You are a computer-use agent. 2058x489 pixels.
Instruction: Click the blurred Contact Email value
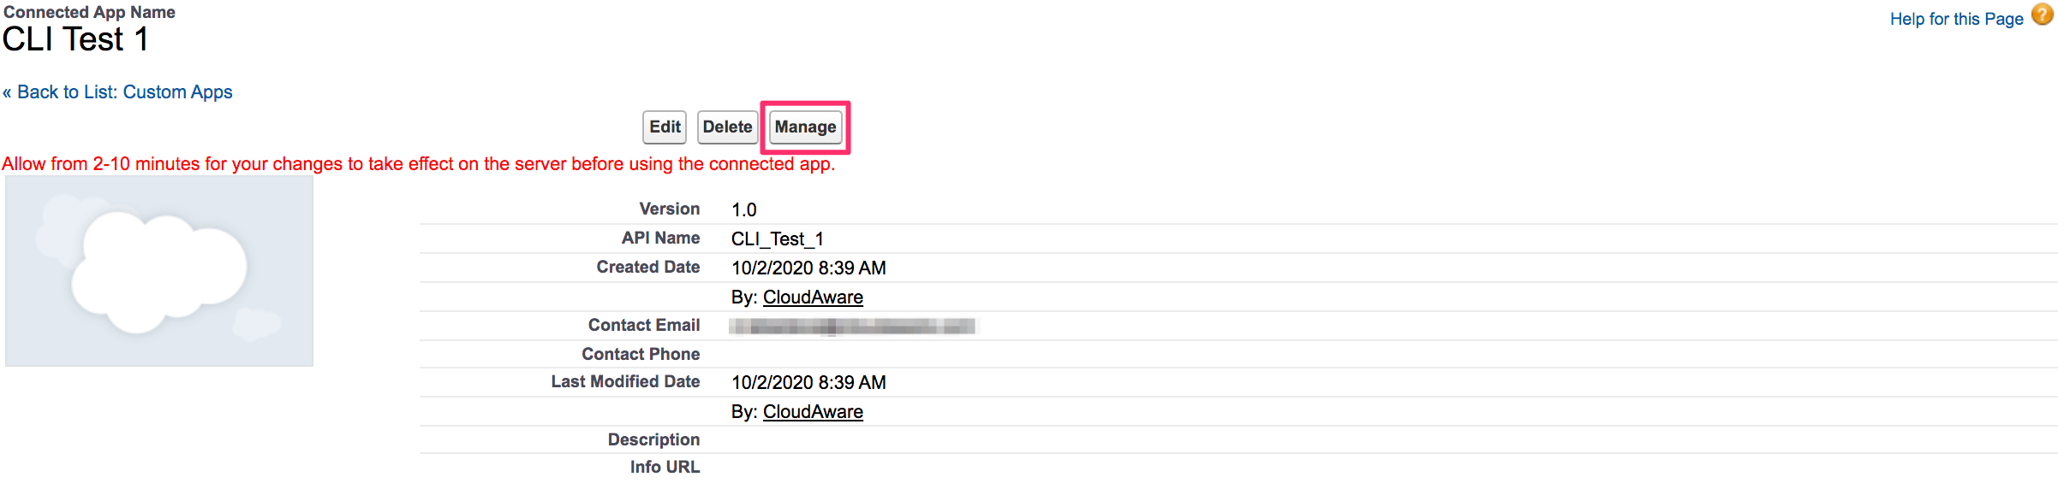852,326
